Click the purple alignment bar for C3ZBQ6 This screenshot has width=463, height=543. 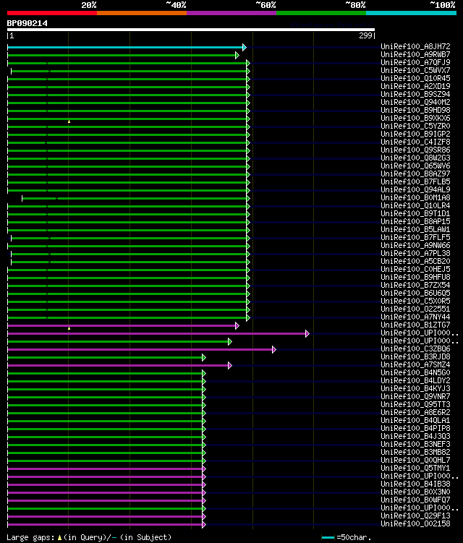[x=140, y=349]
